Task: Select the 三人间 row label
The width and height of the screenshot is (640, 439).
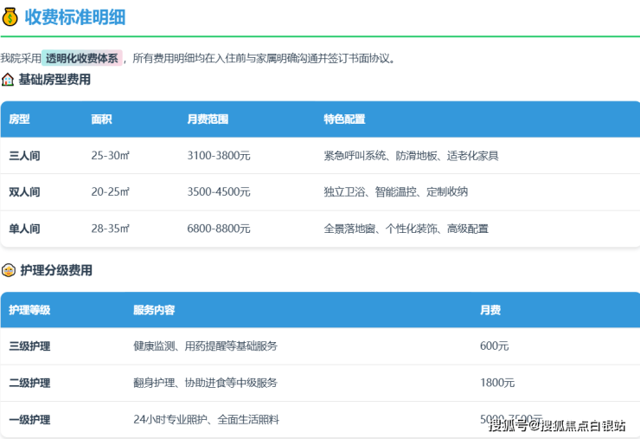Action: point(24,156)
